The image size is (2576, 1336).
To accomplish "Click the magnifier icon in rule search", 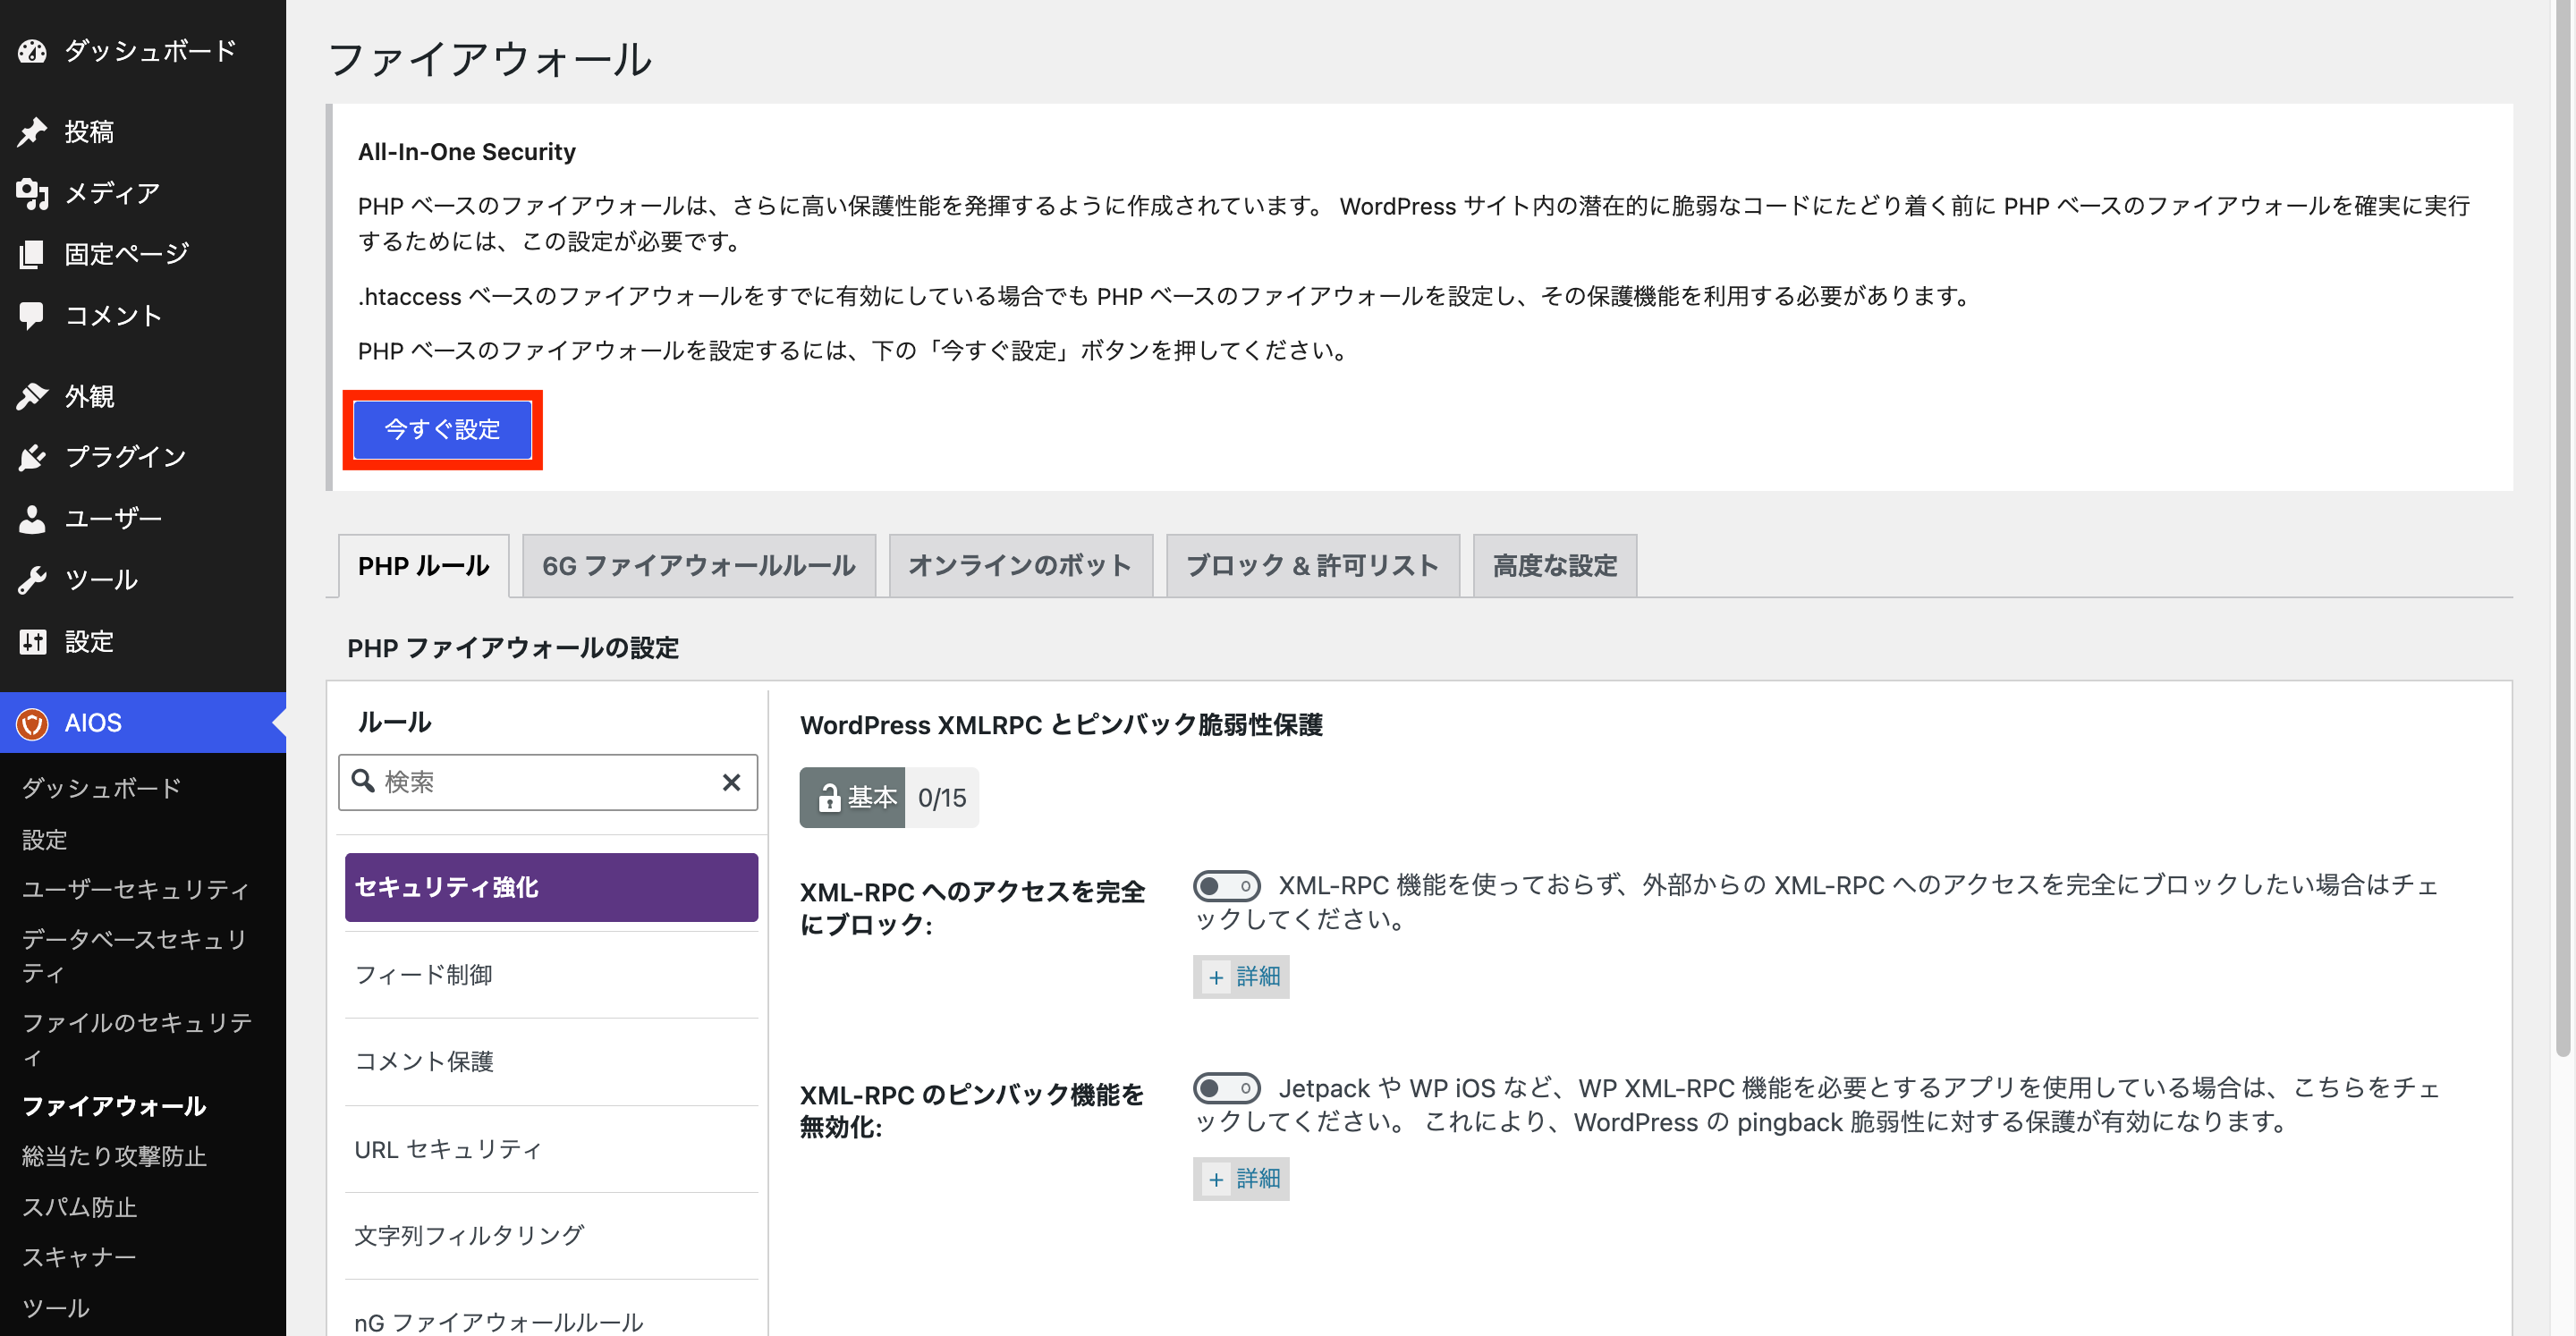I will point(363,781).
